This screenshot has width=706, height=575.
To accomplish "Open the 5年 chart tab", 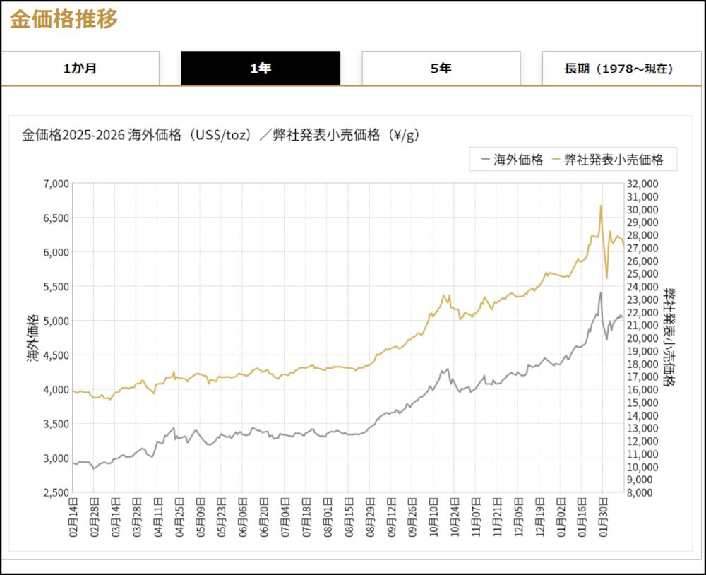I will (441, 69).
